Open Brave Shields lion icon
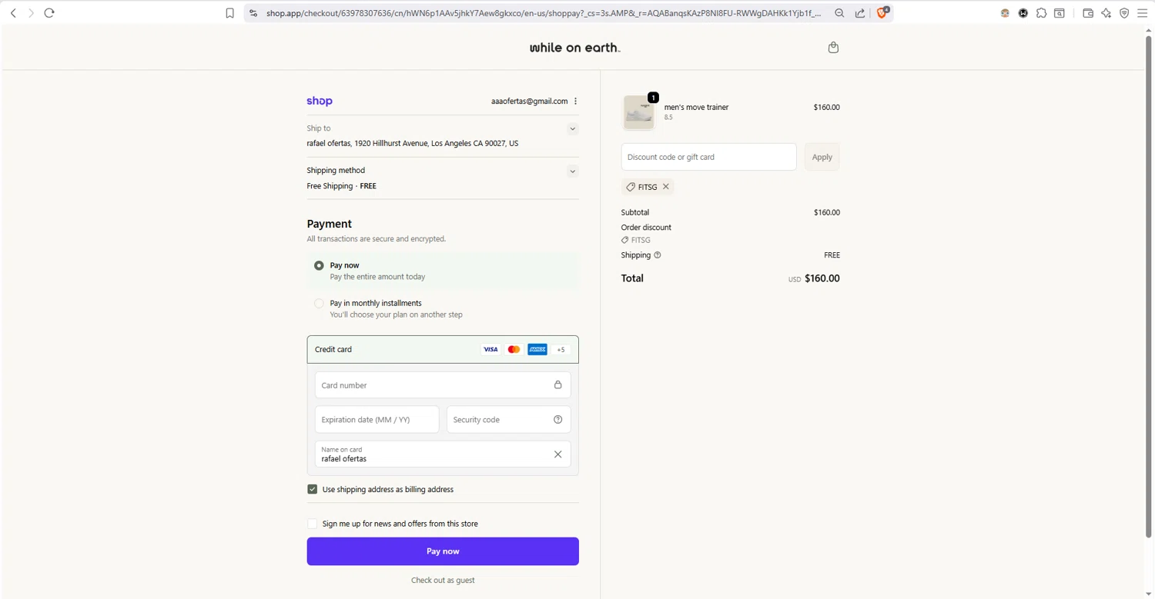1155x599 pixels. [x=883, y=12]
